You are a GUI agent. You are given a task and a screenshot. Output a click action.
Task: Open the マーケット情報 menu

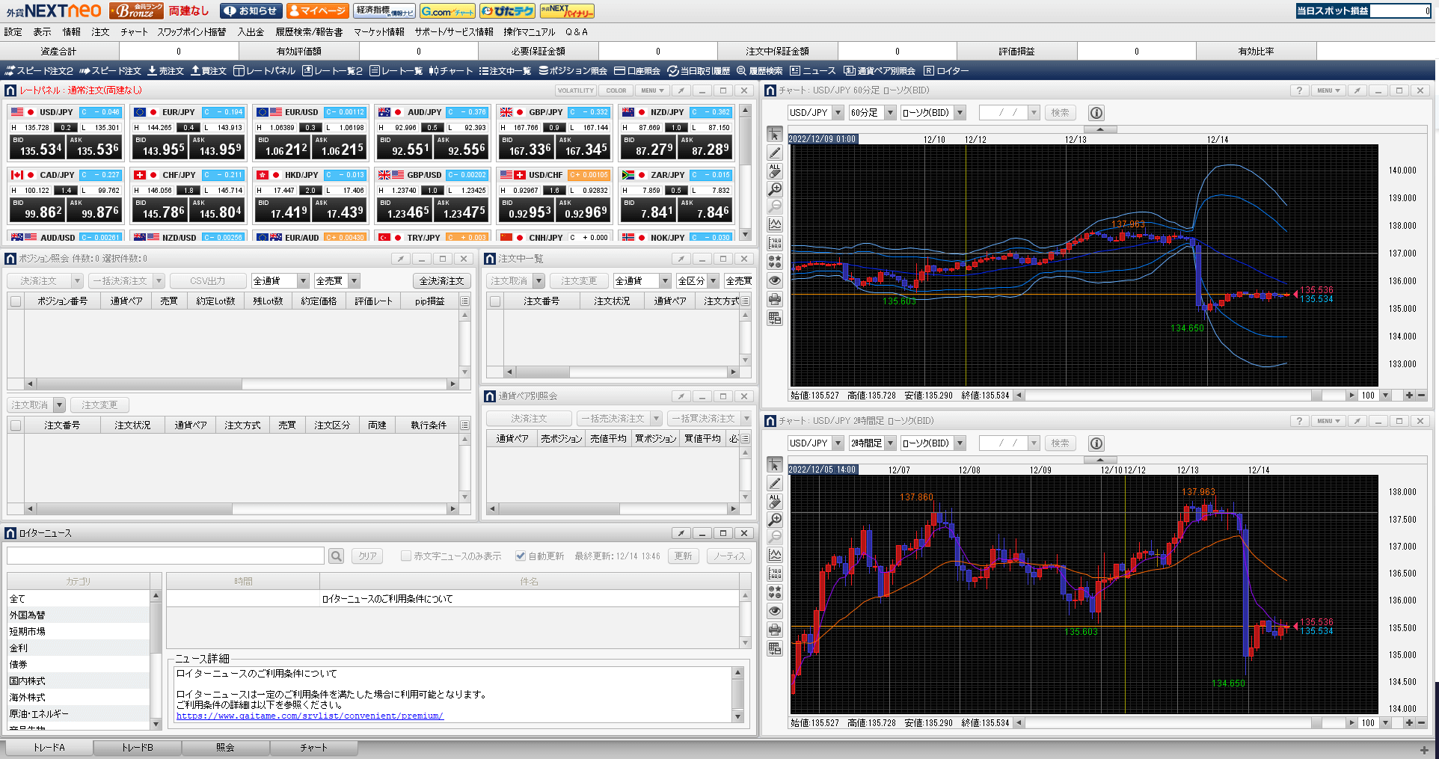(x=378, y=32)
